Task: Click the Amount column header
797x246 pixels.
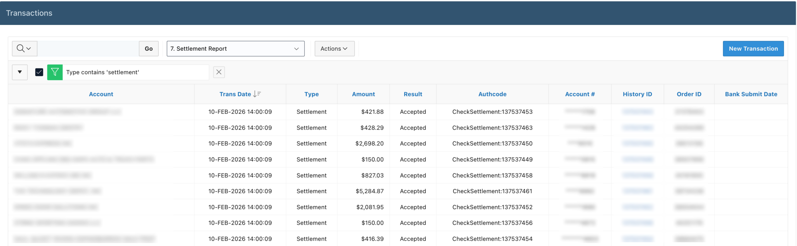Action: point(363,94)
